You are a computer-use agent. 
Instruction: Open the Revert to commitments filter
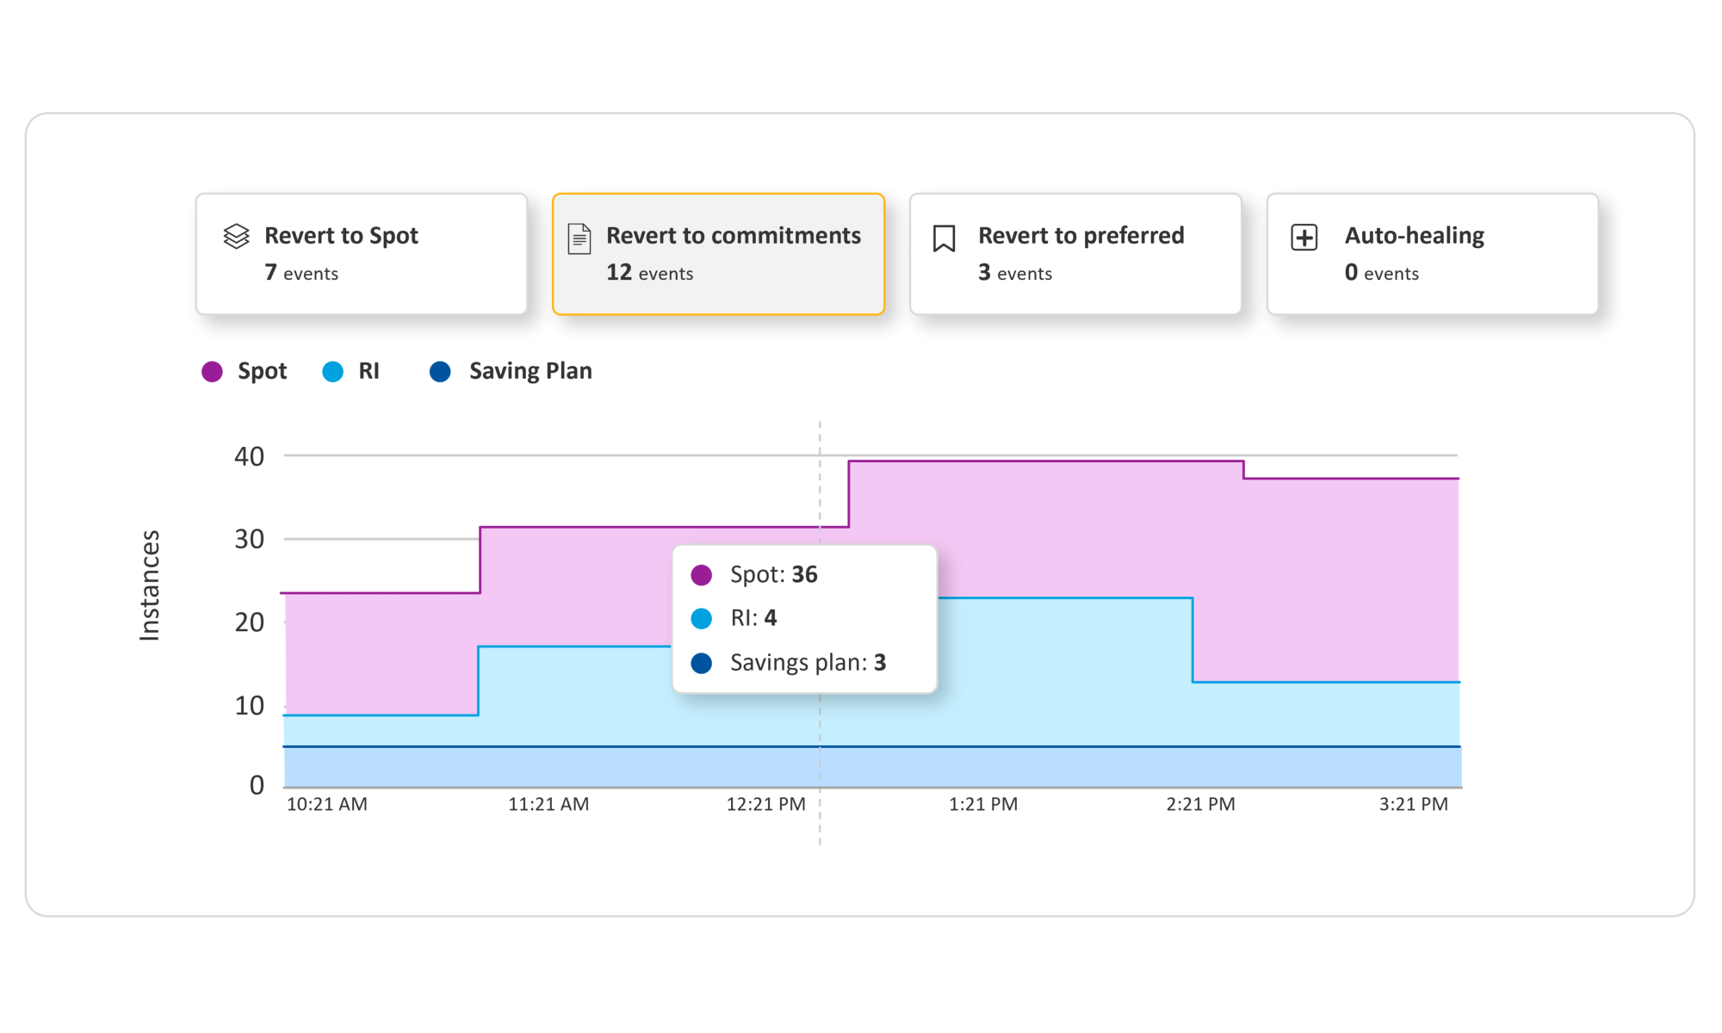[719, 253]
